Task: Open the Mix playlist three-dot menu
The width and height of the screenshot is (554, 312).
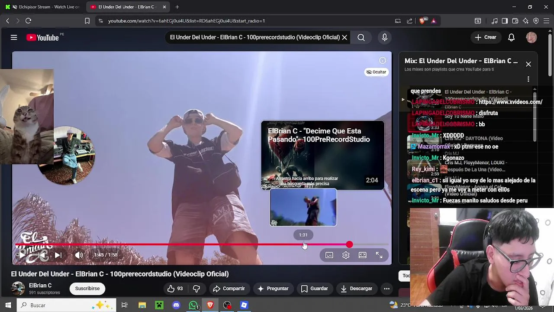Action: 528,79
